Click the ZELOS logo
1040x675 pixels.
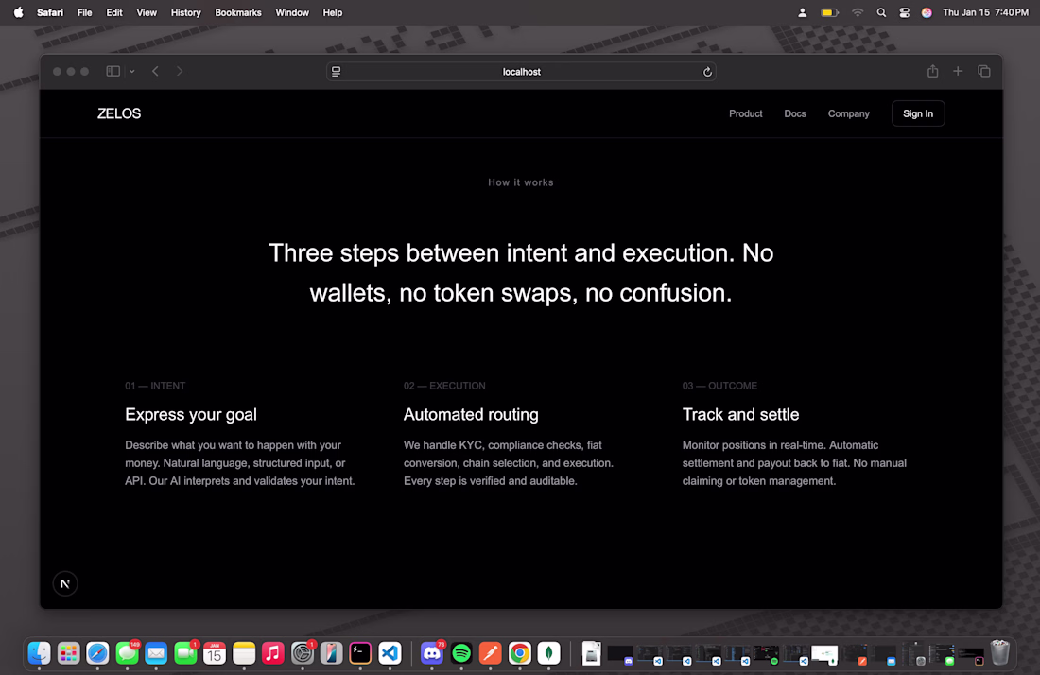[x=119, y=113]
